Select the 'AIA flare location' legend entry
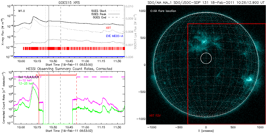271x135 pixels. pos(163,11)
